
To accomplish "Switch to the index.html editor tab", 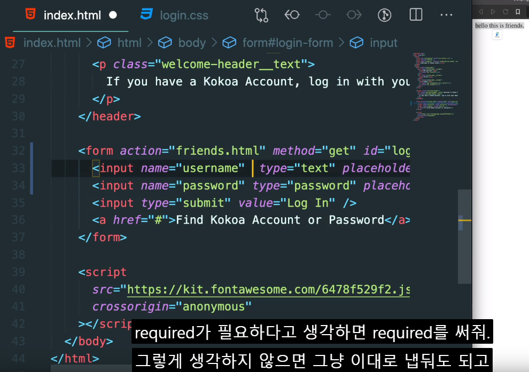I will tap(71, 15).
